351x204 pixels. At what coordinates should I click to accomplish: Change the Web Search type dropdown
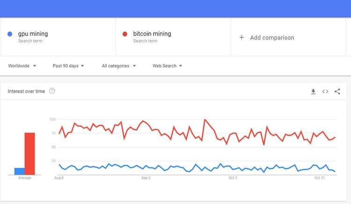tap(167, 66)
